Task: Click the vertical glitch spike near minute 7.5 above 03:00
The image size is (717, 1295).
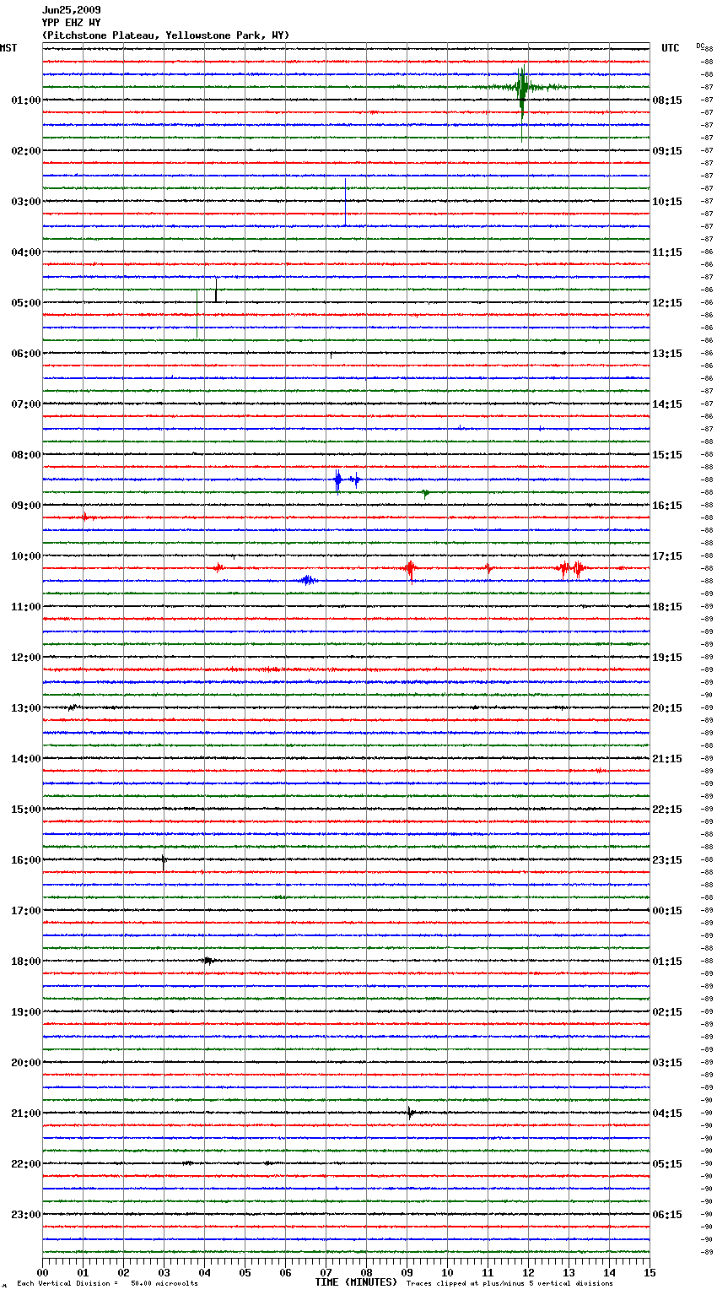Action: coord(345,203)
